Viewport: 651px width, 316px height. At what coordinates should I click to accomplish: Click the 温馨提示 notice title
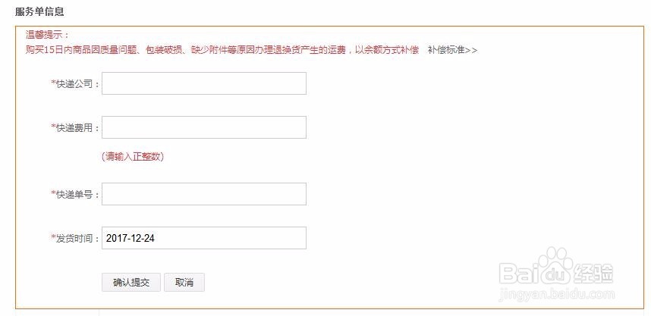pyautogui.click(x=48, y=34)
